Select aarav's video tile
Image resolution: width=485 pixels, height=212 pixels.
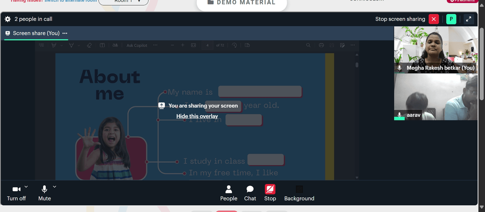click(436, 97)
